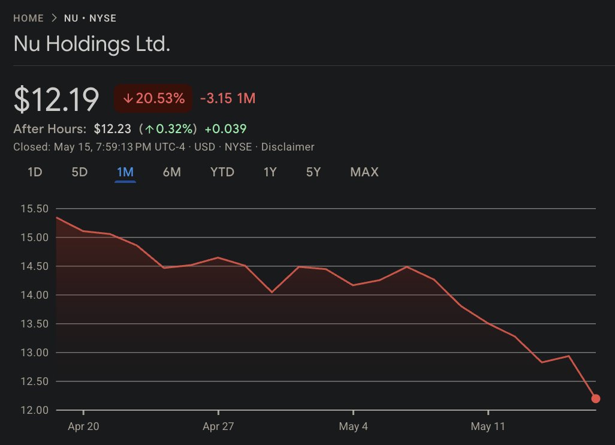Click the 13.00 y-axis label
The width and height of the screenshot is (615, 445).
35,353
